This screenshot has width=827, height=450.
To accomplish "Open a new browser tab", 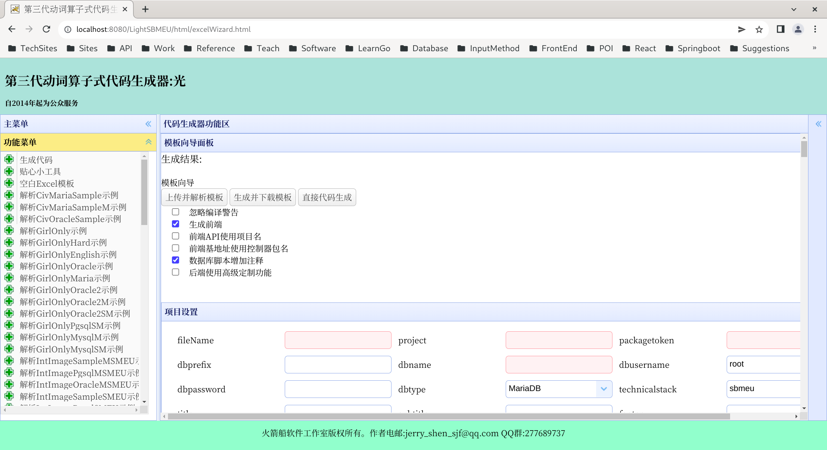I will pyautogui.click(x=146, y=9).
